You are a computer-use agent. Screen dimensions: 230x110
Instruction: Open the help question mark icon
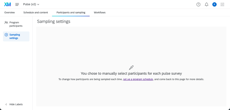tap(198, 4)
